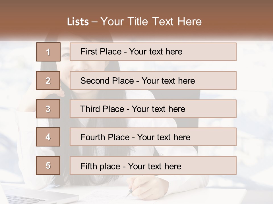Viewport: 273px width, 204px height.
Task: Click the 'Fifth place' text box
Action: 153,165
